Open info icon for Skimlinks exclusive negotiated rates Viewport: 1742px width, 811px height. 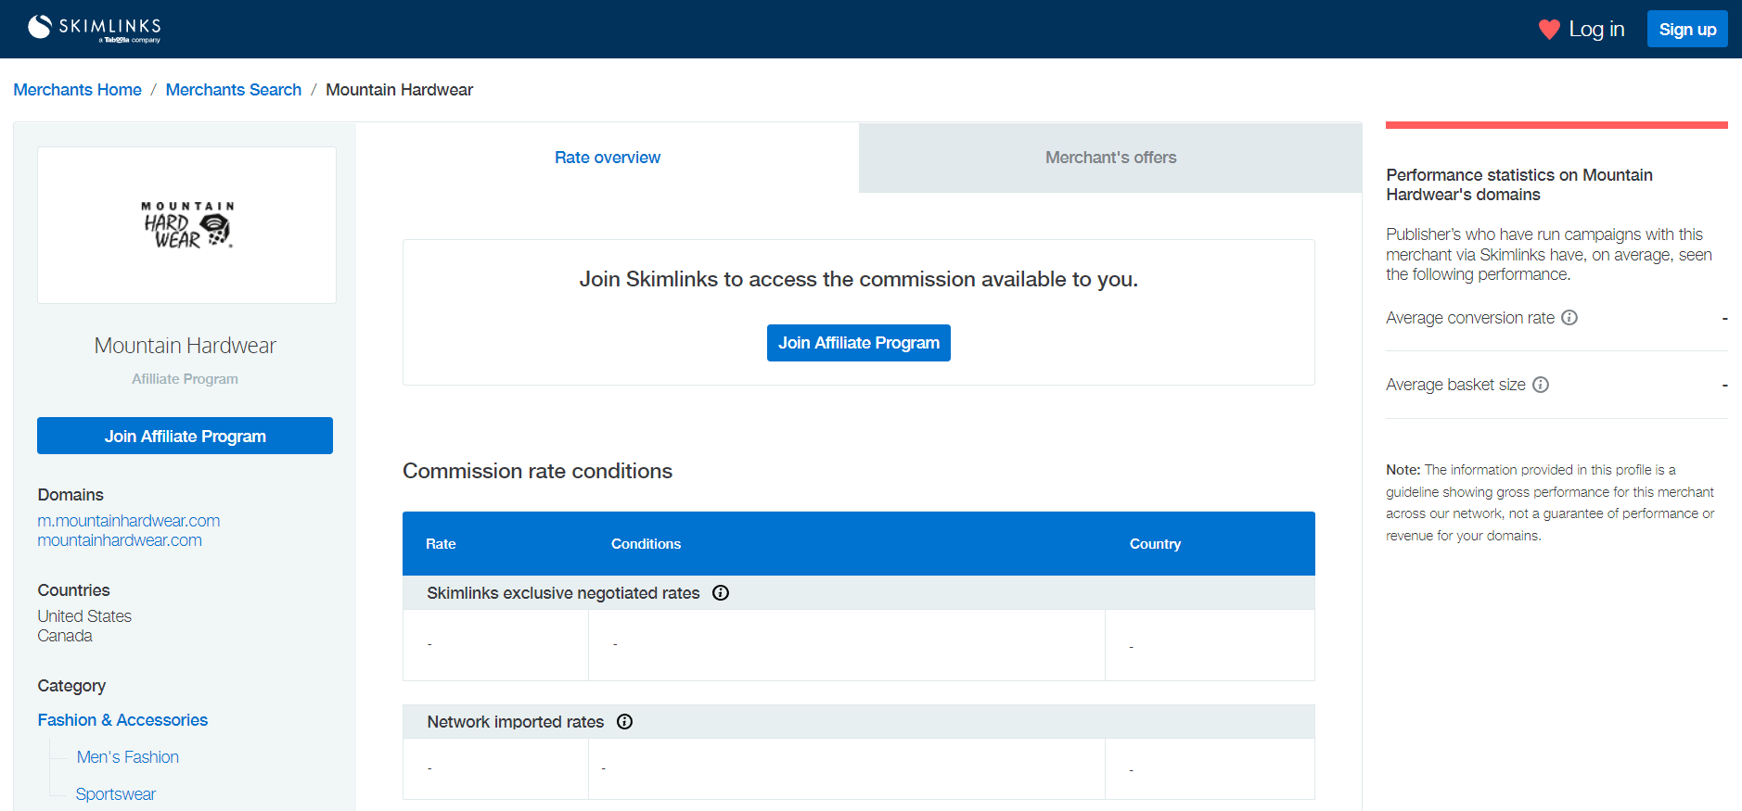[720, 593]
